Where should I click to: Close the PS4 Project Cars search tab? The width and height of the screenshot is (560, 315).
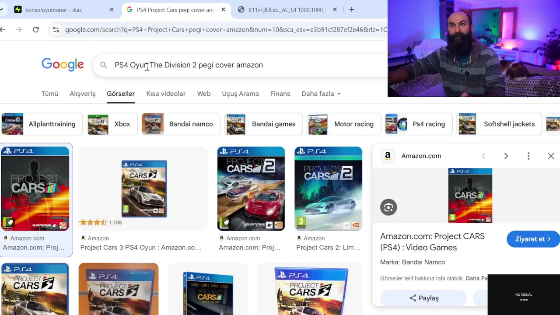point(223,10)
